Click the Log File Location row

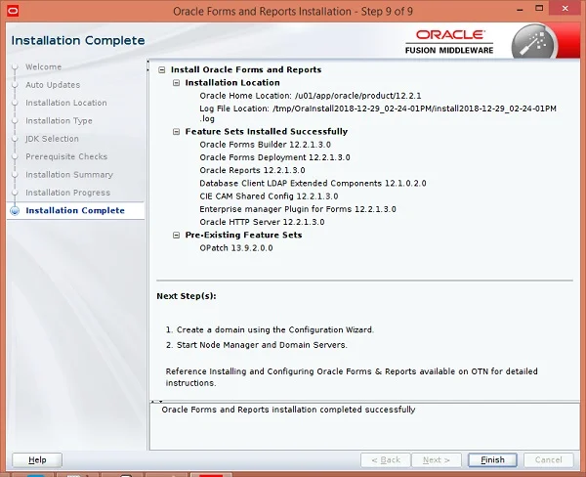[378, 113]
